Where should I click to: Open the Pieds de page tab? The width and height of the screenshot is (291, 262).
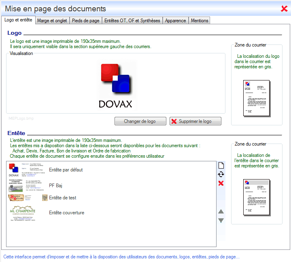(x=86, y=21)
